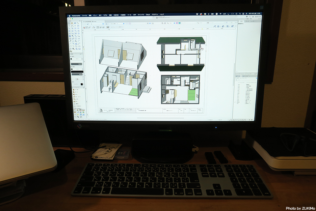Open the Vectorworks application menu
The height and width of the screenshot is (211, 316).
76,16
